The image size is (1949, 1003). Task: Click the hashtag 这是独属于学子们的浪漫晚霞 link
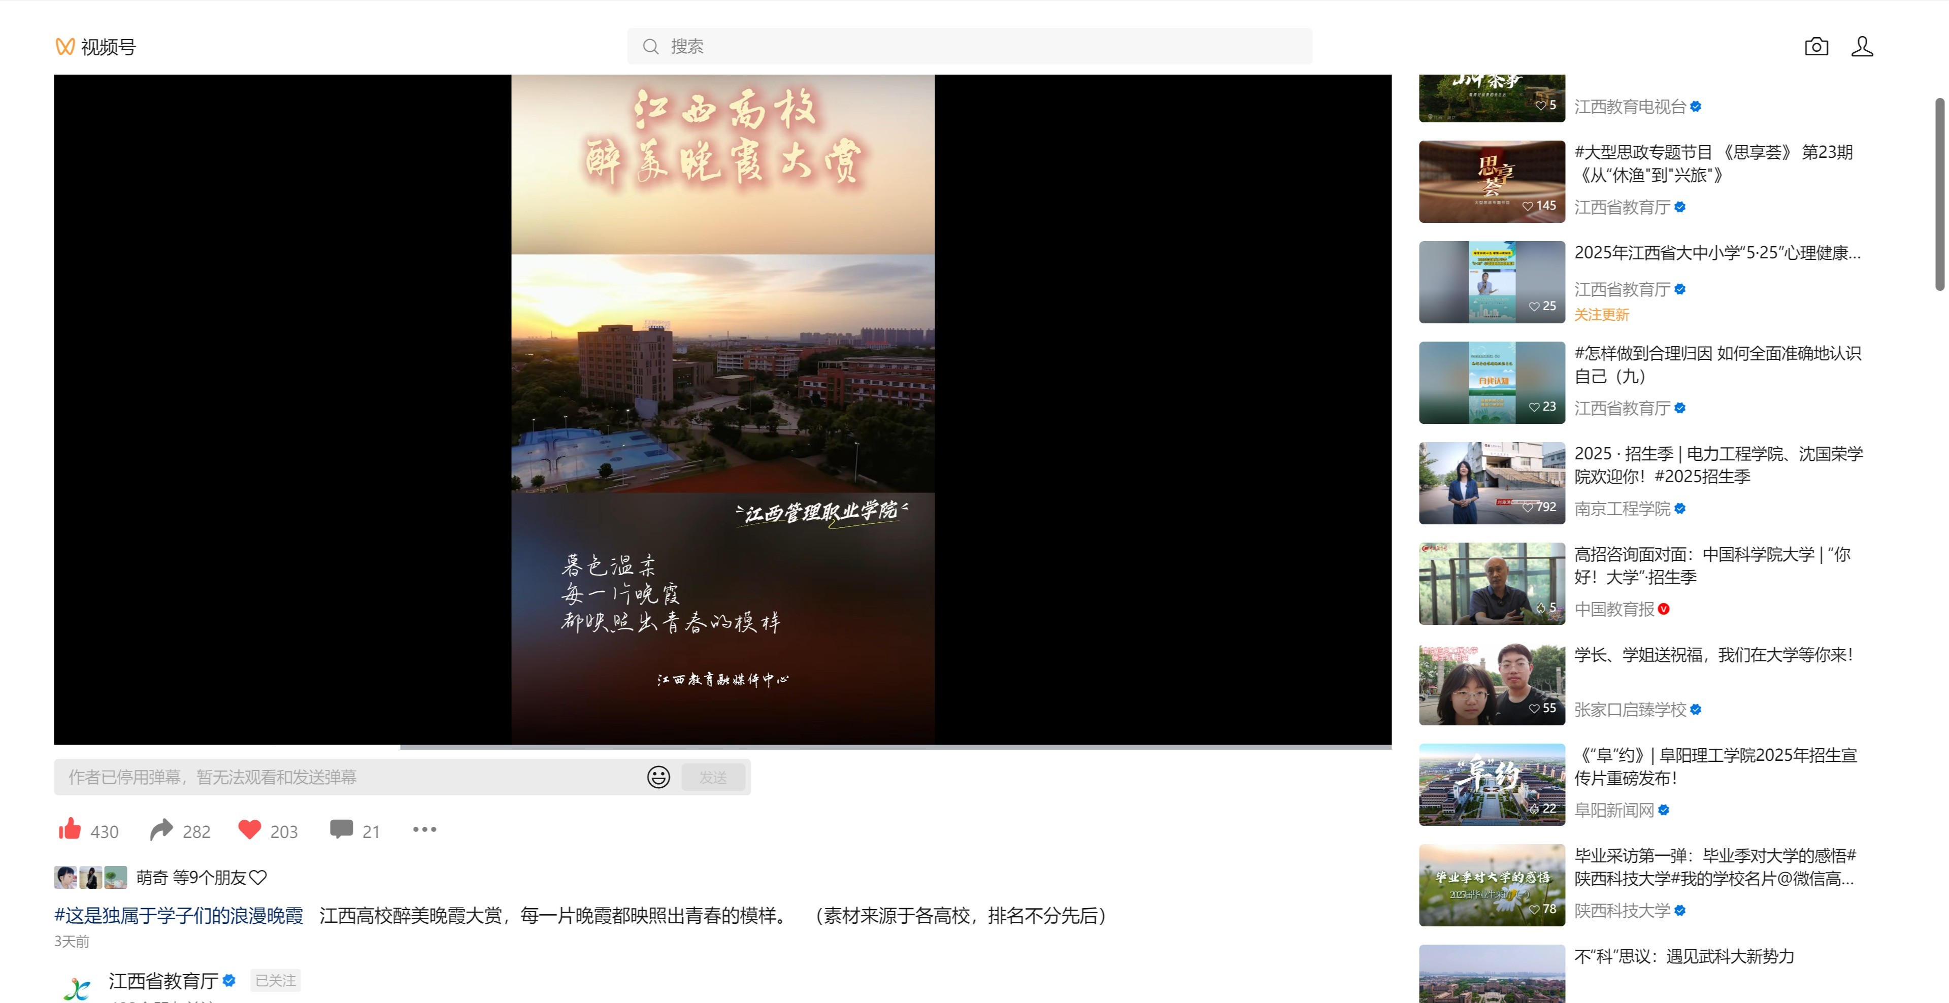pos(179,916)
